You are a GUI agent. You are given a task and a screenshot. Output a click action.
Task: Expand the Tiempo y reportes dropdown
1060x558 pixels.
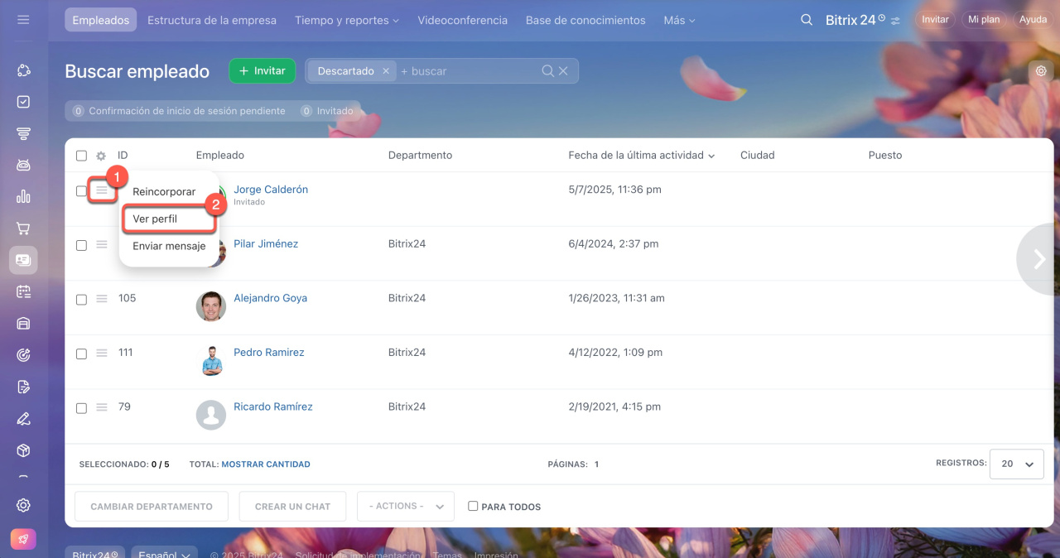(347, 20)
